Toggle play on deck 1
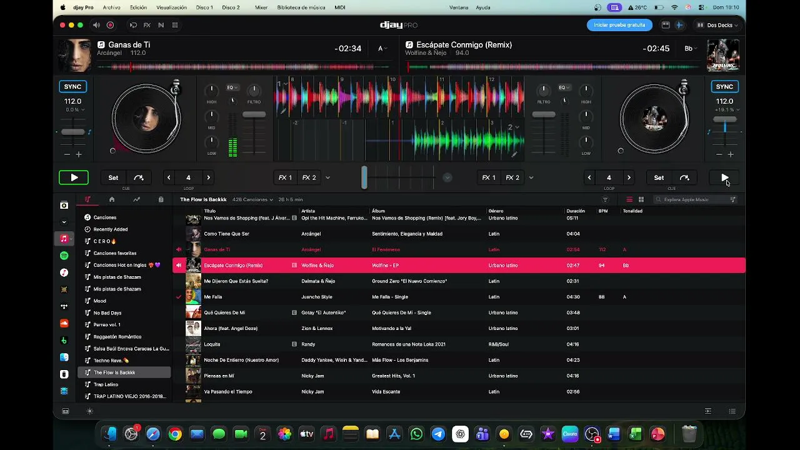Image resolution: width=800 pixels, height=450 pixels. (x=74, y=177)
